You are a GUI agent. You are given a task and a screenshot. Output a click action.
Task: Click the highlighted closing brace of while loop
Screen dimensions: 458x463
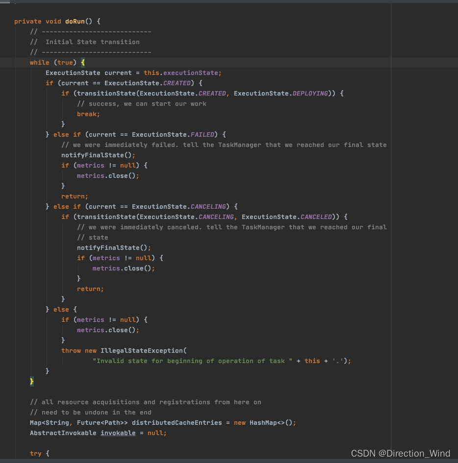(x=31, y=382)
